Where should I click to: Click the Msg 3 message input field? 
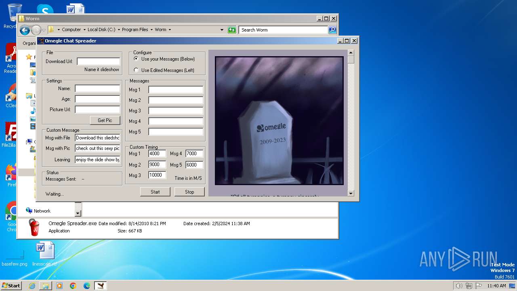pyautogui.click(x=176, y=111)
